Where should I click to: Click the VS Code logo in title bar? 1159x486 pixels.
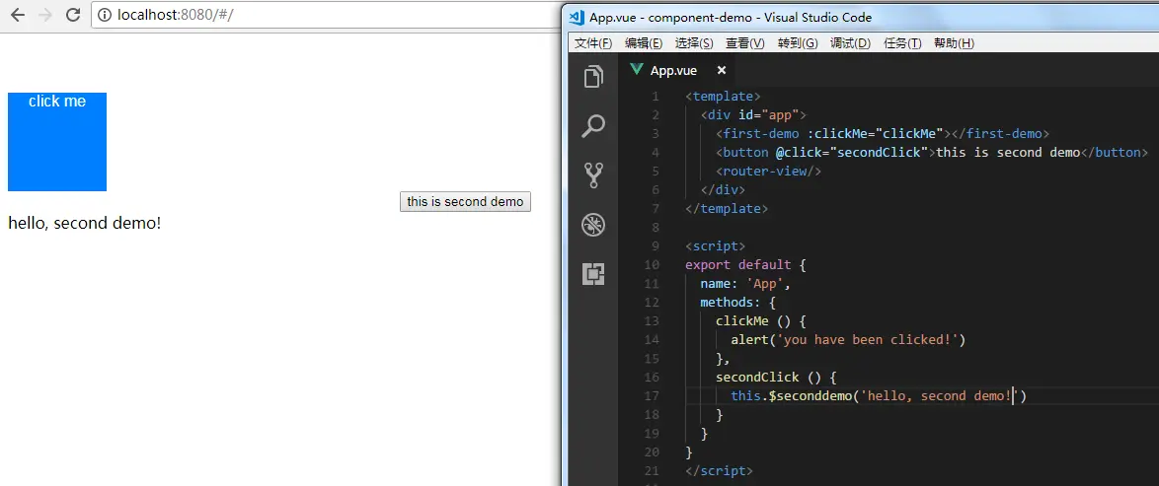click(x=579, y=18)
